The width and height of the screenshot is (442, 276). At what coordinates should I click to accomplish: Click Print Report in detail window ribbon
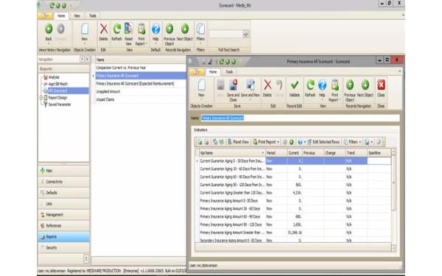coord(335,91)
